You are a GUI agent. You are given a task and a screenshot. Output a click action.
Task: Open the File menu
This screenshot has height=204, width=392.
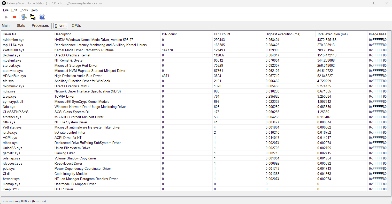click(6, 10)
